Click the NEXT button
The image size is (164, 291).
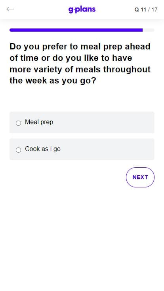click(140, 177)
